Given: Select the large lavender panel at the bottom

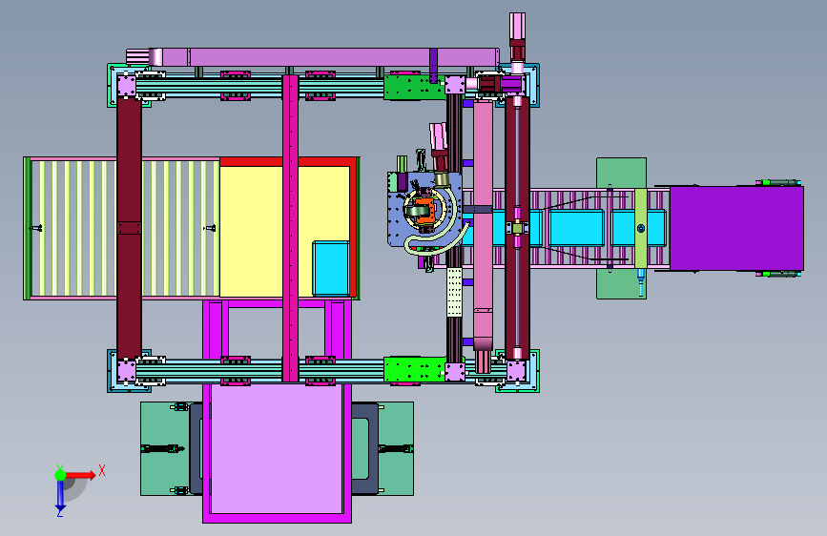Looking at the screenshot, I should pyautogui.click(x=277, y=448).
